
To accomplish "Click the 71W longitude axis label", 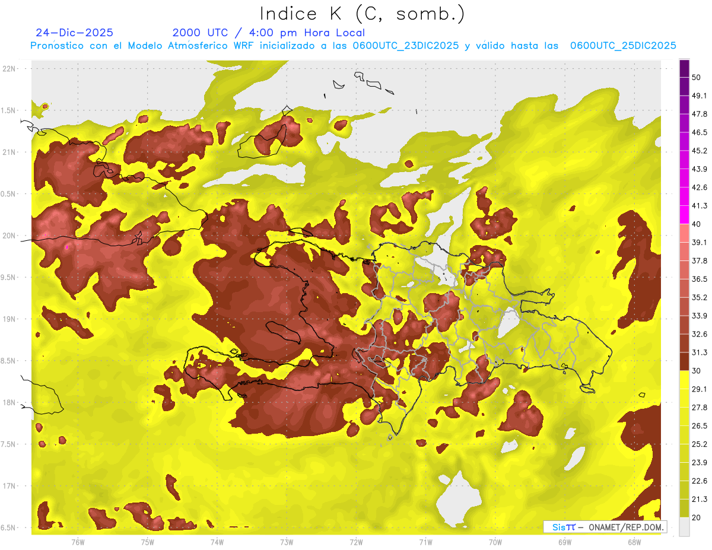I will 425,542.
